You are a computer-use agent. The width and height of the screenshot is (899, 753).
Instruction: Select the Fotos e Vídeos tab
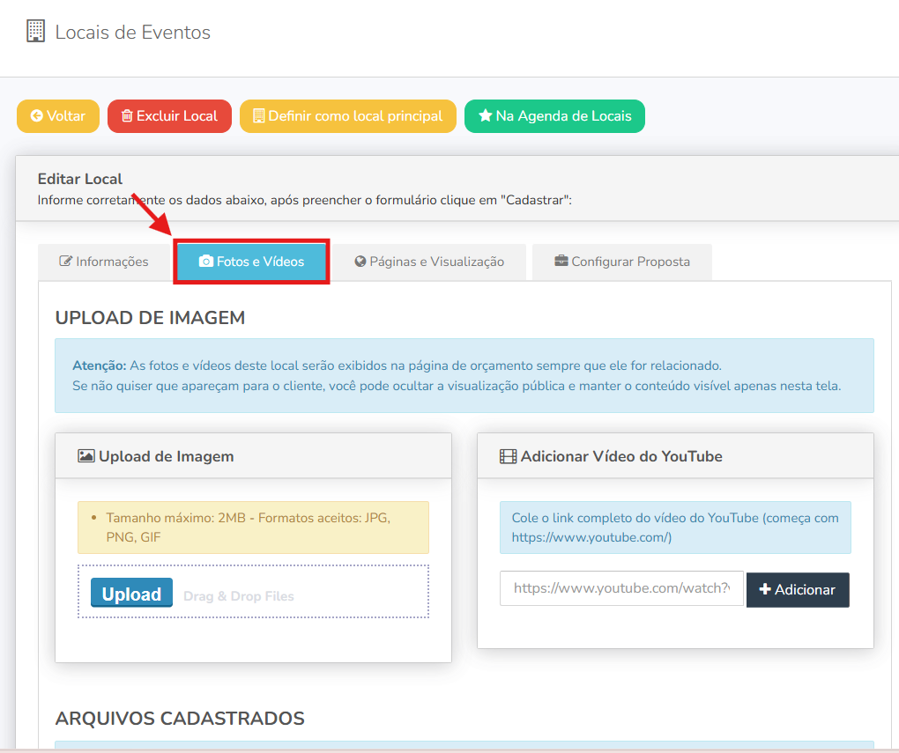click(251, 262)
